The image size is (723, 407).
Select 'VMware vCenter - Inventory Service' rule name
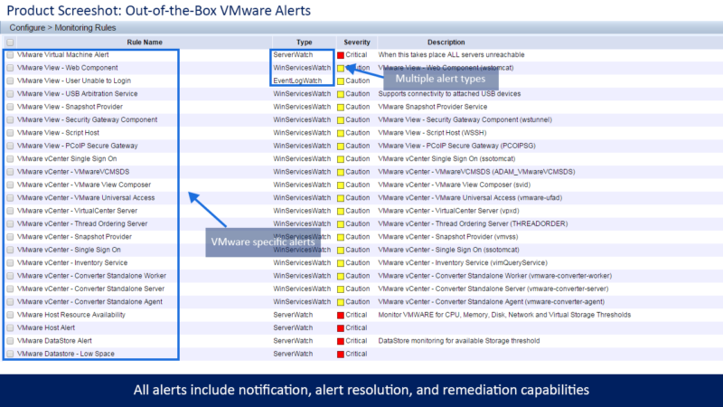click(72, 262)
